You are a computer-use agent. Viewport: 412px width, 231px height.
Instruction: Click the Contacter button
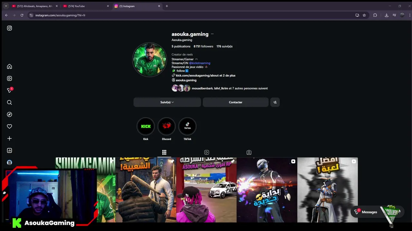coord(236,102)
